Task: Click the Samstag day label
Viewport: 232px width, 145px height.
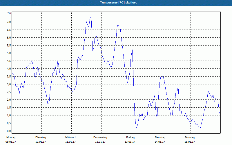Action: pos(160,137)
